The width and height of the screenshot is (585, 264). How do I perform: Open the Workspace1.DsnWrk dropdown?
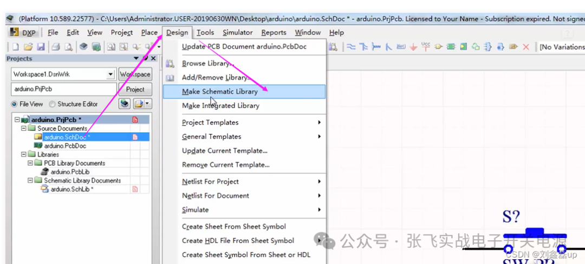pos(110,75)
